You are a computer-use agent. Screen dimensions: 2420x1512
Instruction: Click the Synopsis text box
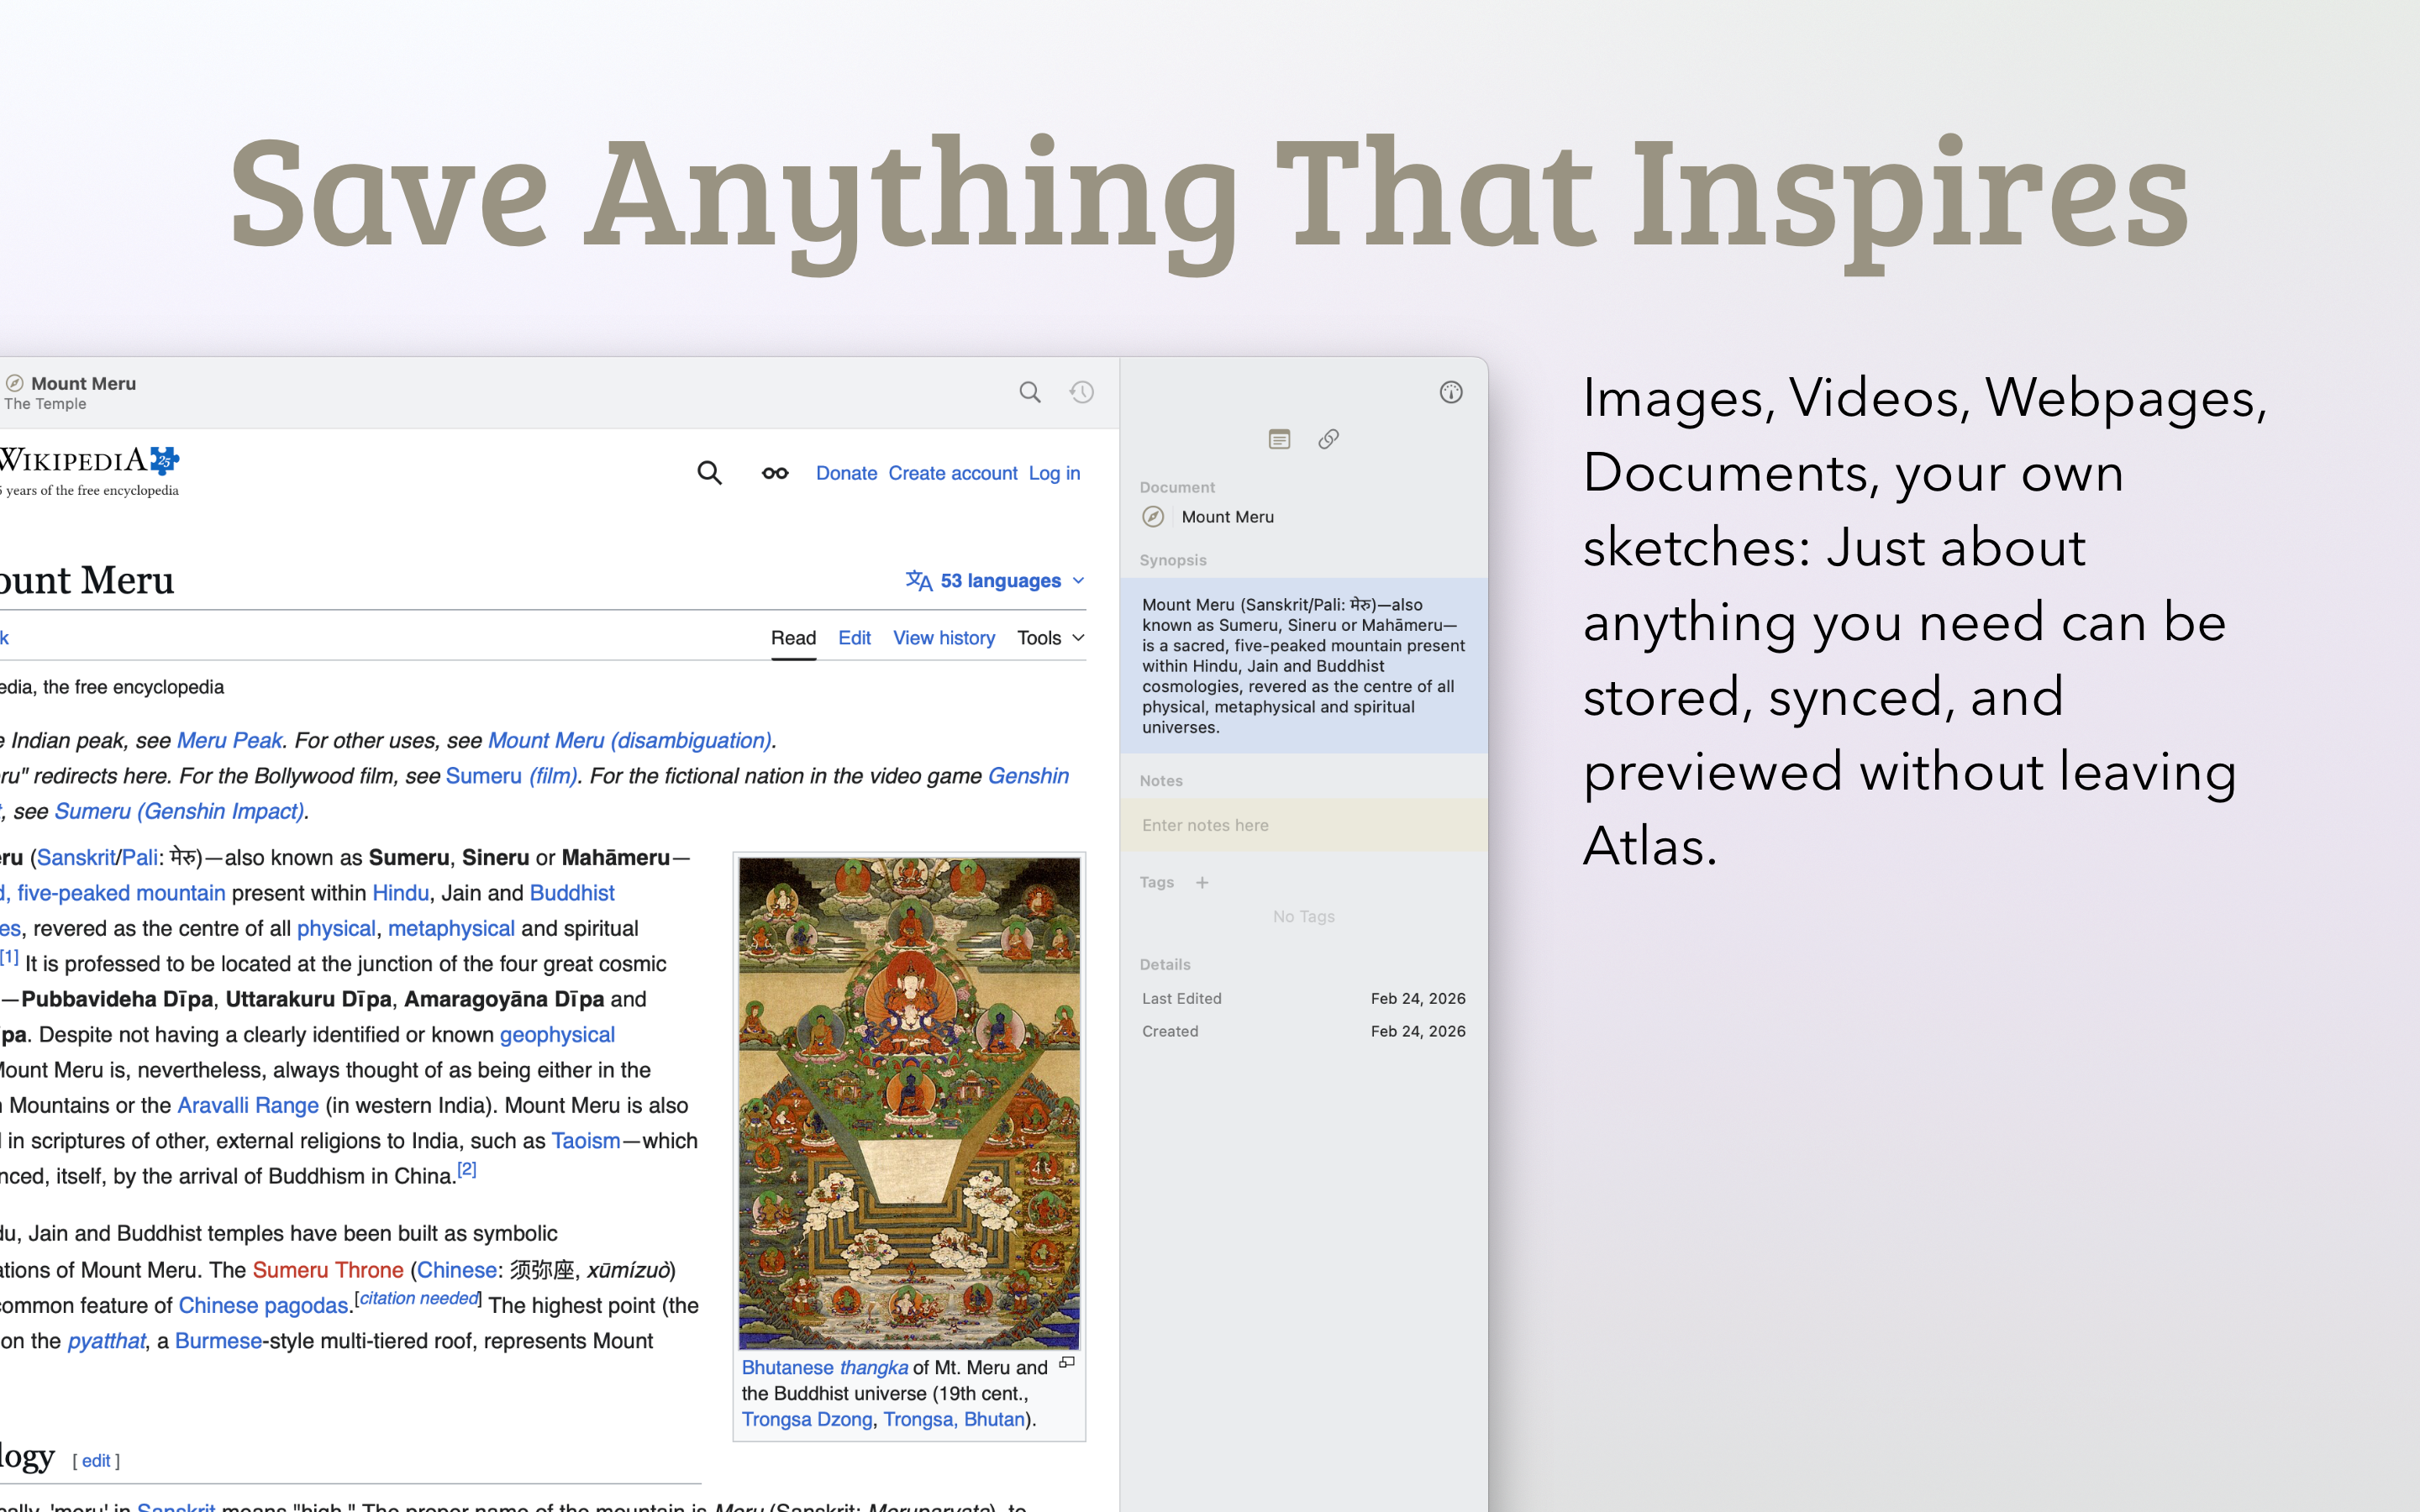[x=1304, y=666]
